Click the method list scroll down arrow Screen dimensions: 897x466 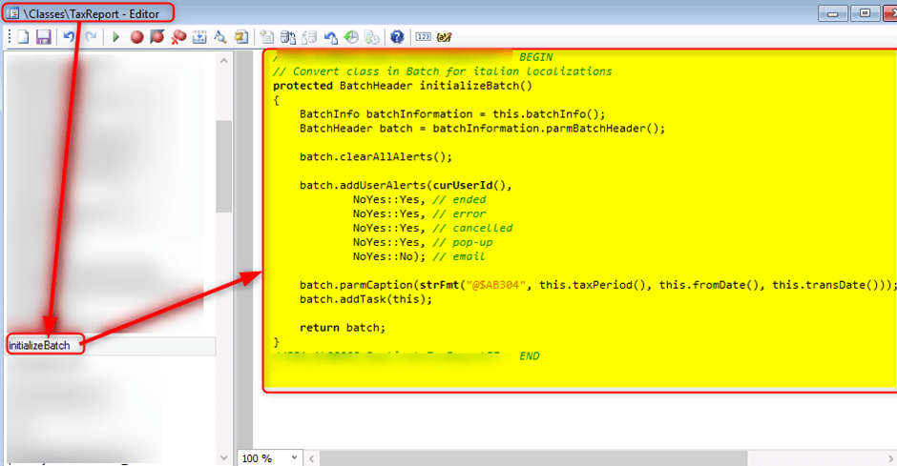[x=224, y=457]
